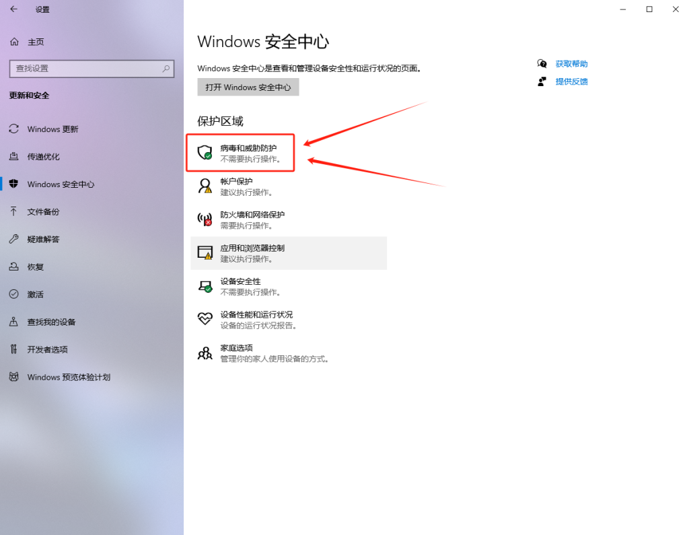
Task: Select Windows 更新 in sidebar
Action: tap(52, 129)
